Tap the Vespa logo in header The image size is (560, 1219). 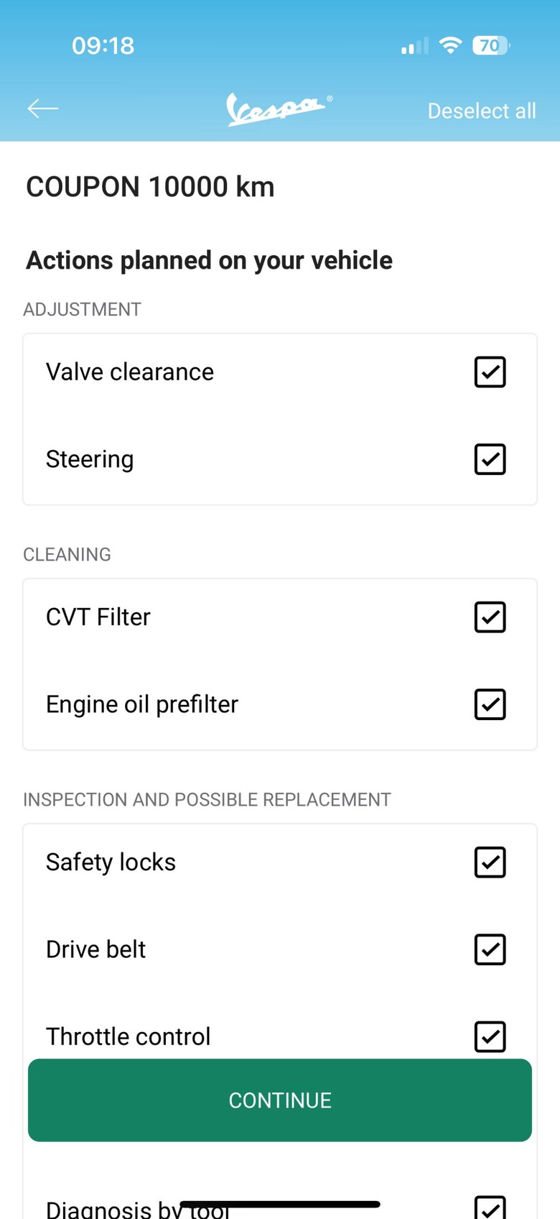[279, 109]
